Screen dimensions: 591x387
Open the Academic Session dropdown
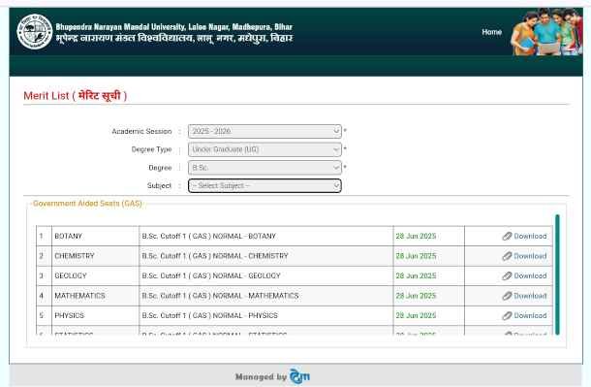(x=264, y=131)
